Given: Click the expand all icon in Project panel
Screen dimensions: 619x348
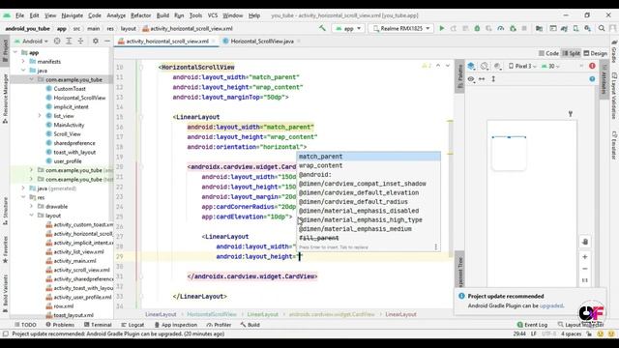Looking at the screenshot, I should pyautogui.click(x=69, y=41).
